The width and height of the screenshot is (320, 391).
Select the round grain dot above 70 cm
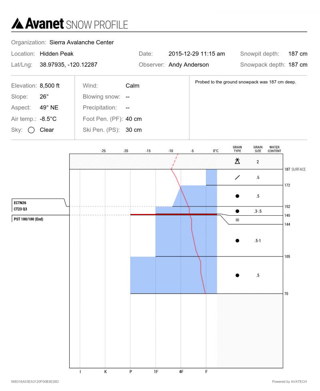tap(237, 275)
